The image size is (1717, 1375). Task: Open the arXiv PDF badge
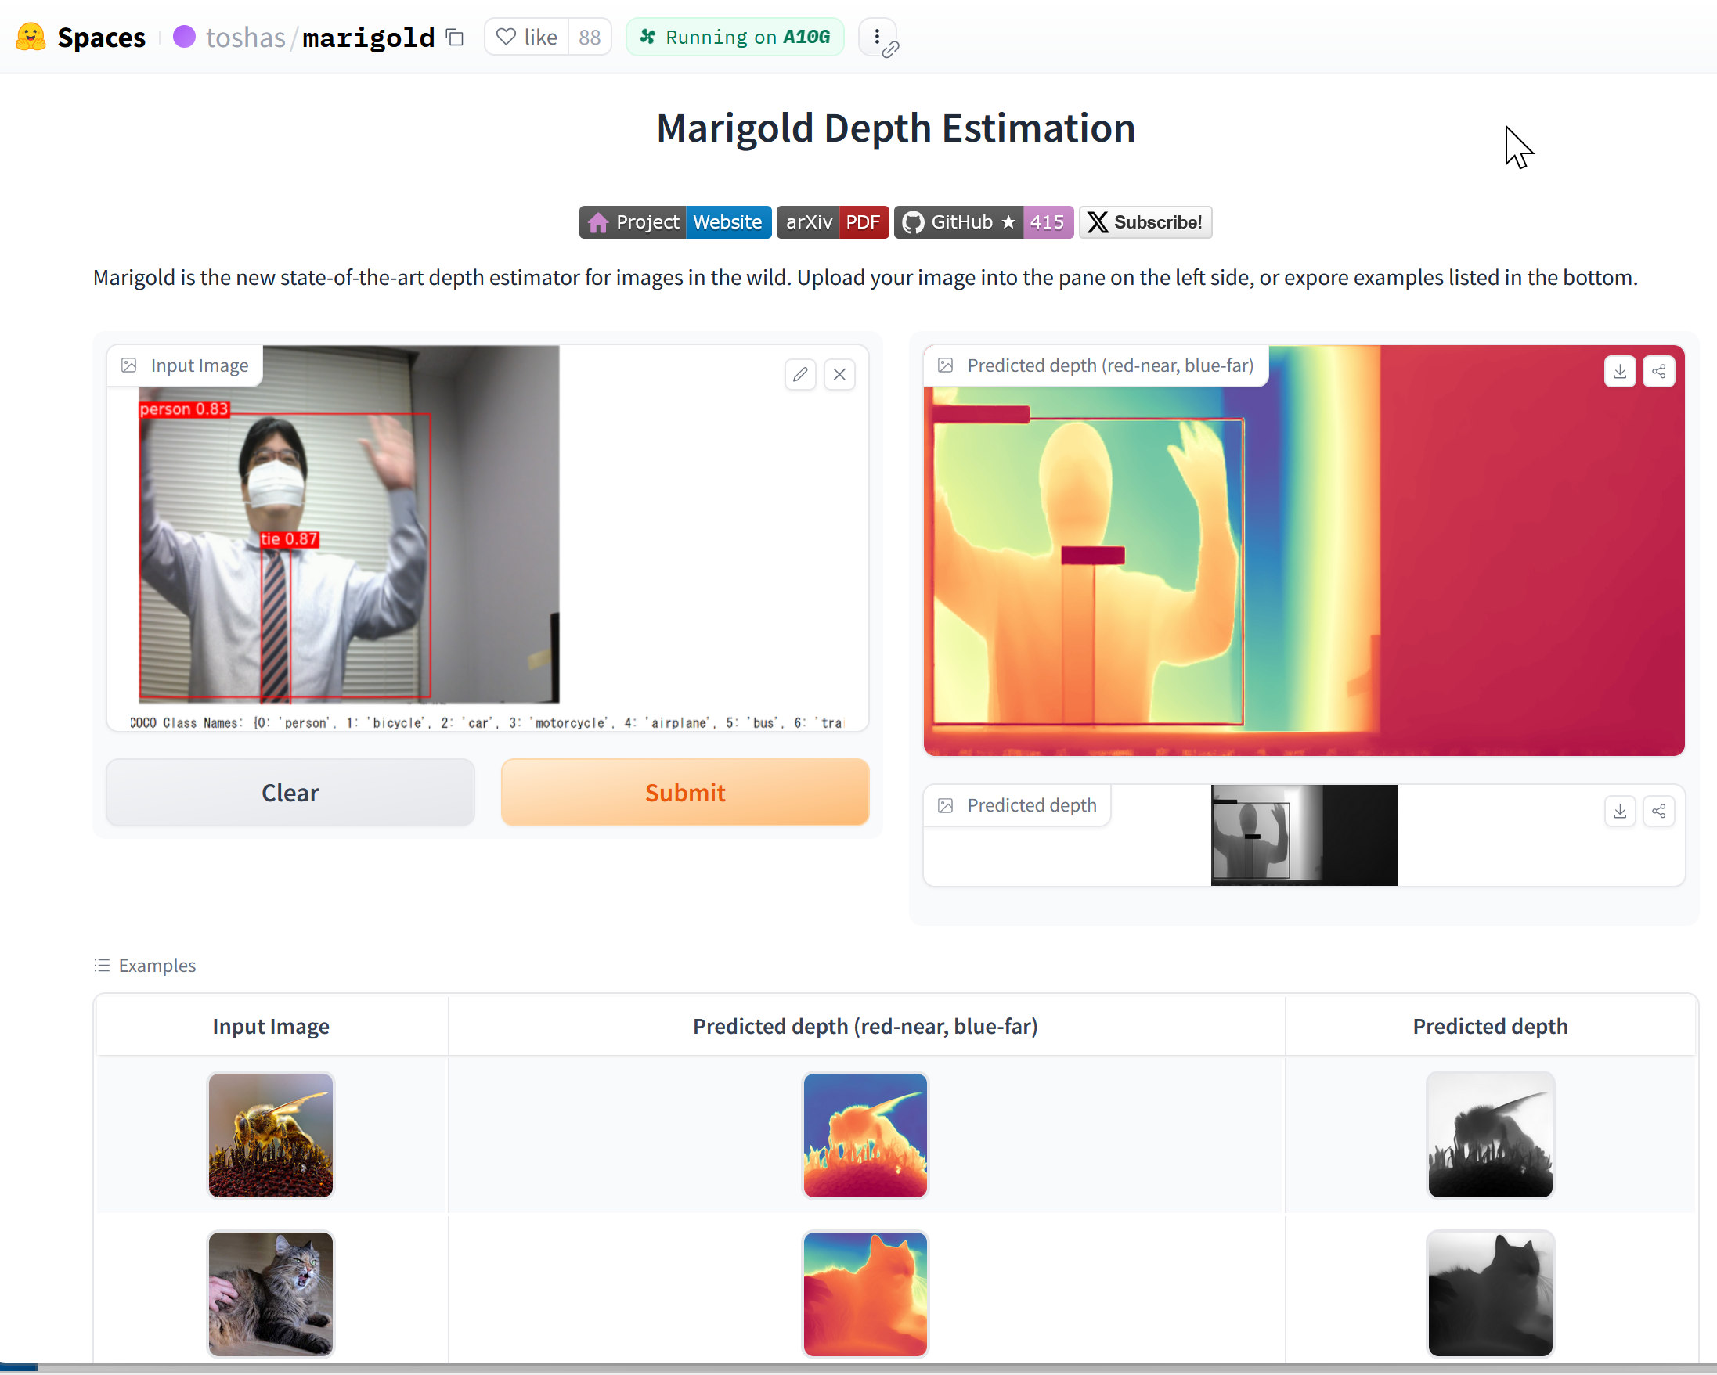point(832,222)
